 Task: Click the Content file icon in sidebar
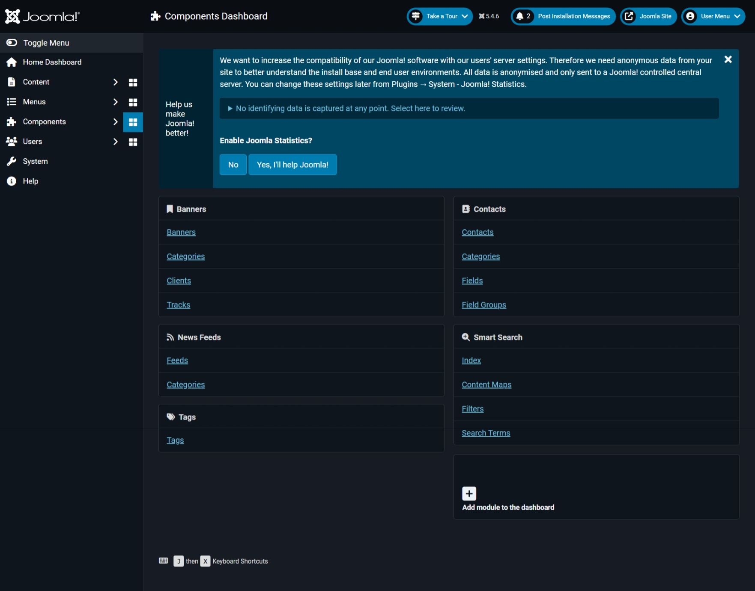coord(12,82)
